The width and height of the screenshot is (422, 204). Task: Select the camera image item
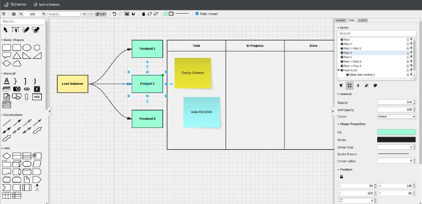point(17,89)
